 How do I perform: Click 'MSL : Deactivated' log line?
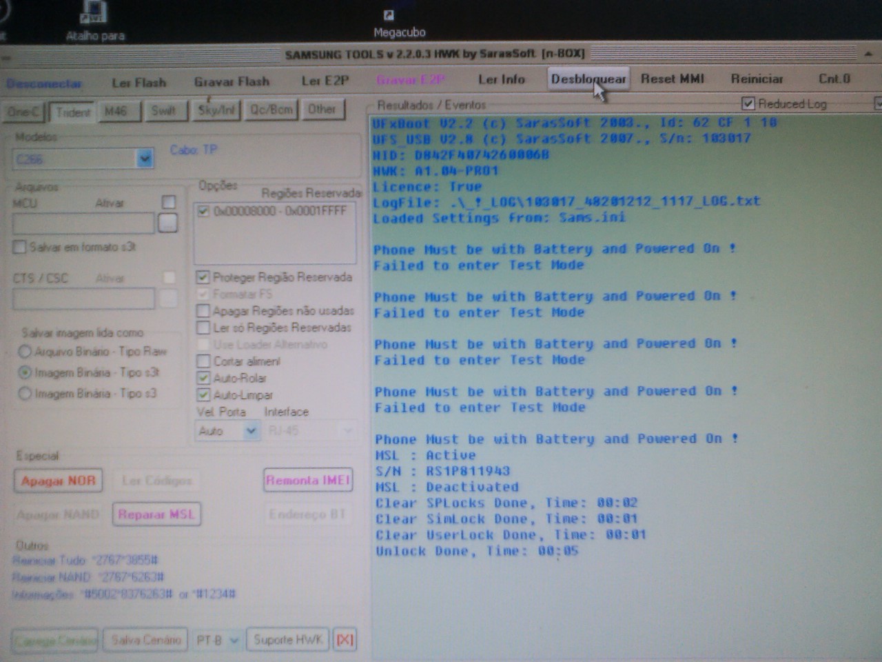coord(447,487)
